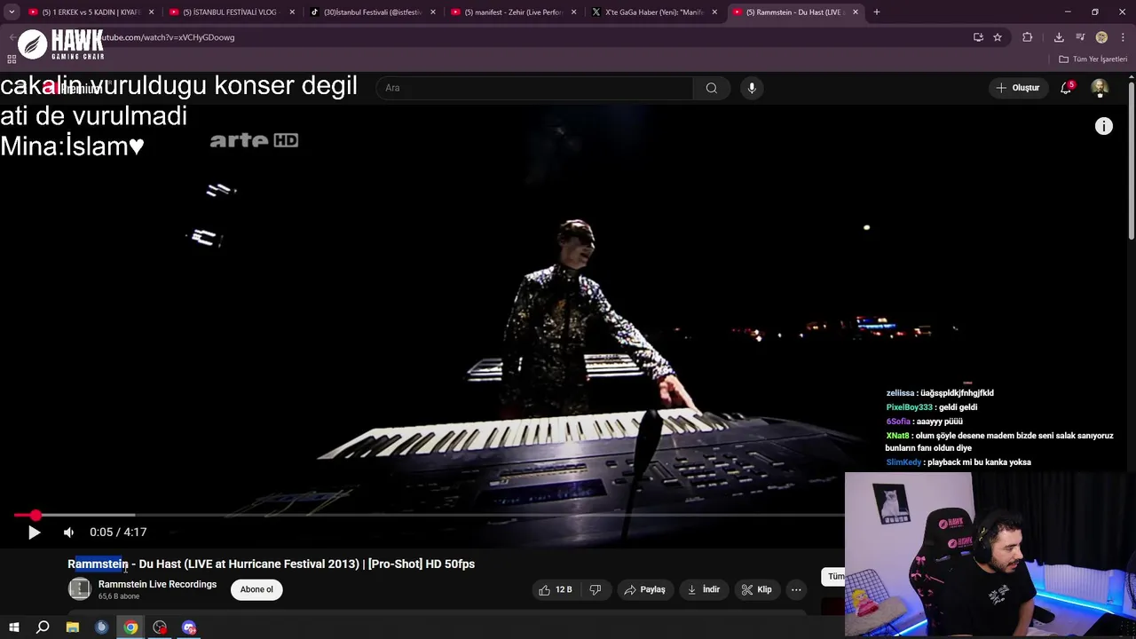The height and width of the screenshot is (639, 1136).
Task: Open a new browser tab
Action: coord(877,12)
